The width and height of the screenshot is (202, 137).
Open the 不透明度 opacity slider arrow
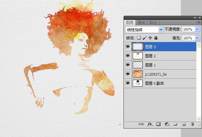[x=198, y=29]
